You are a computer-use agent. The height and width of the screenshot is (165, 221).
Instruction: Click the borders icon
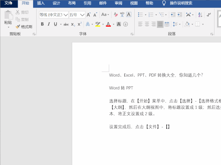(198, 24)
